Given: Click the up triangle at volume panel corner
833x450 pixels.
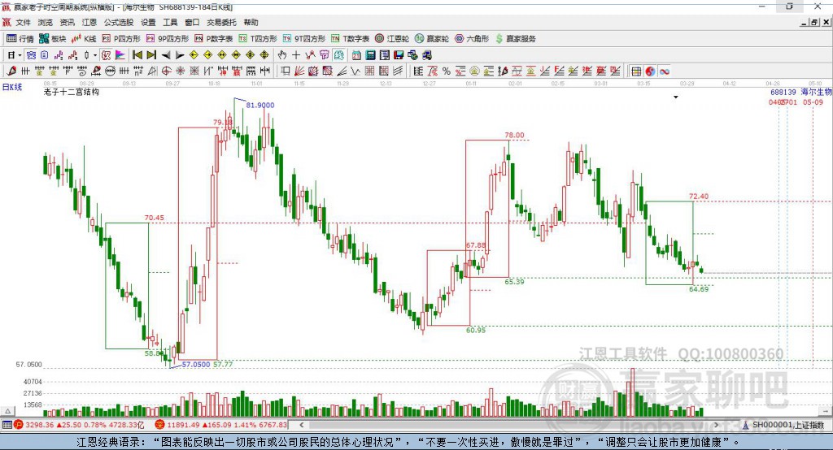Looking at the screenshot, I should [x=7, y=411].
